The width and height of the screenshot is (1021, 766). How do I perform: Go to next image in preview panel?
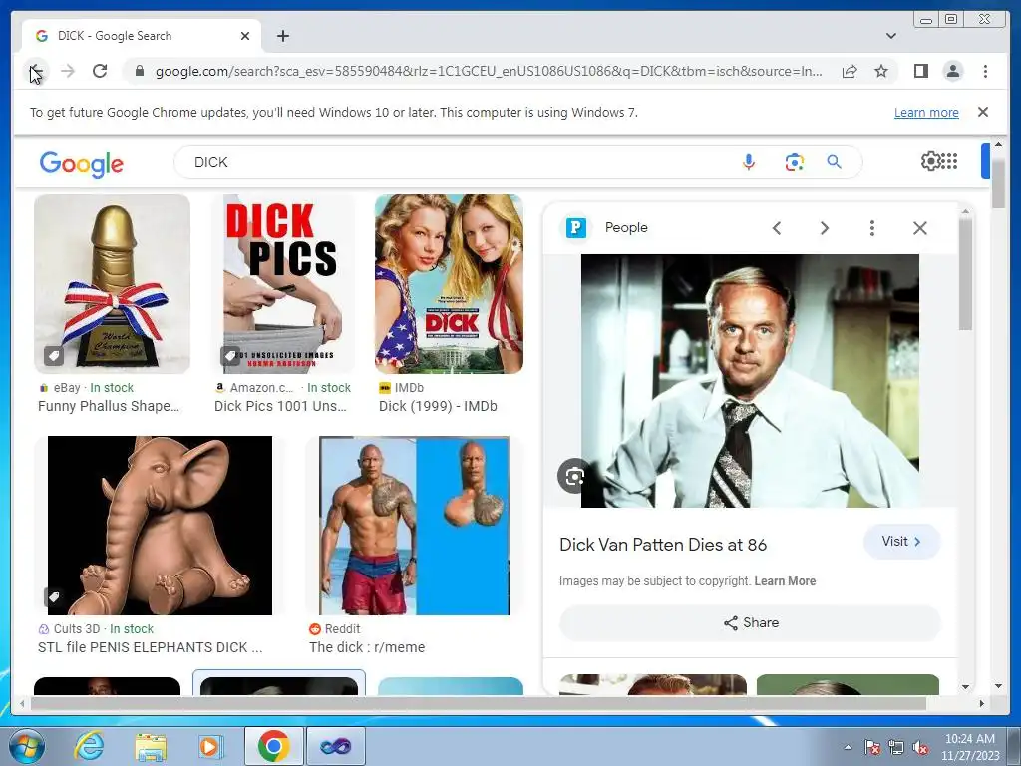click(824, 228)
